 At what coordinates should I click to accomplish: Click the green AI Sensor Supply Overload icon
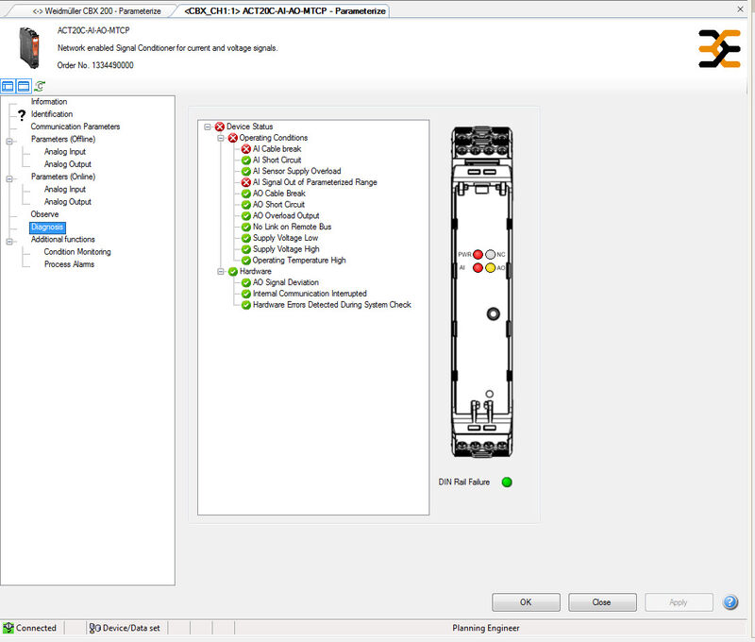pyautogui.click(x=246, y=172)
